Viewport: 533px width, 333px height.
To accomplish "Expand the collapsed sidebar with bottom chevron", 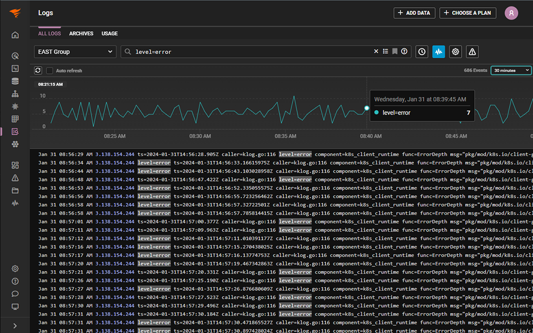I will pos(15,325).
